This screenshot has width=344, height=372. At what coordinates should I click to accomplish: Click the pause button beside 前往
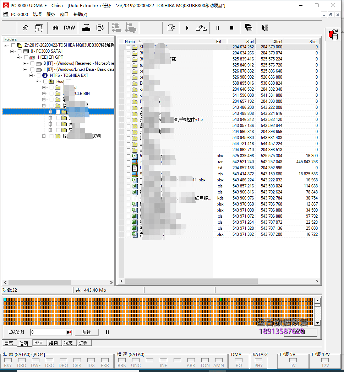107,333
